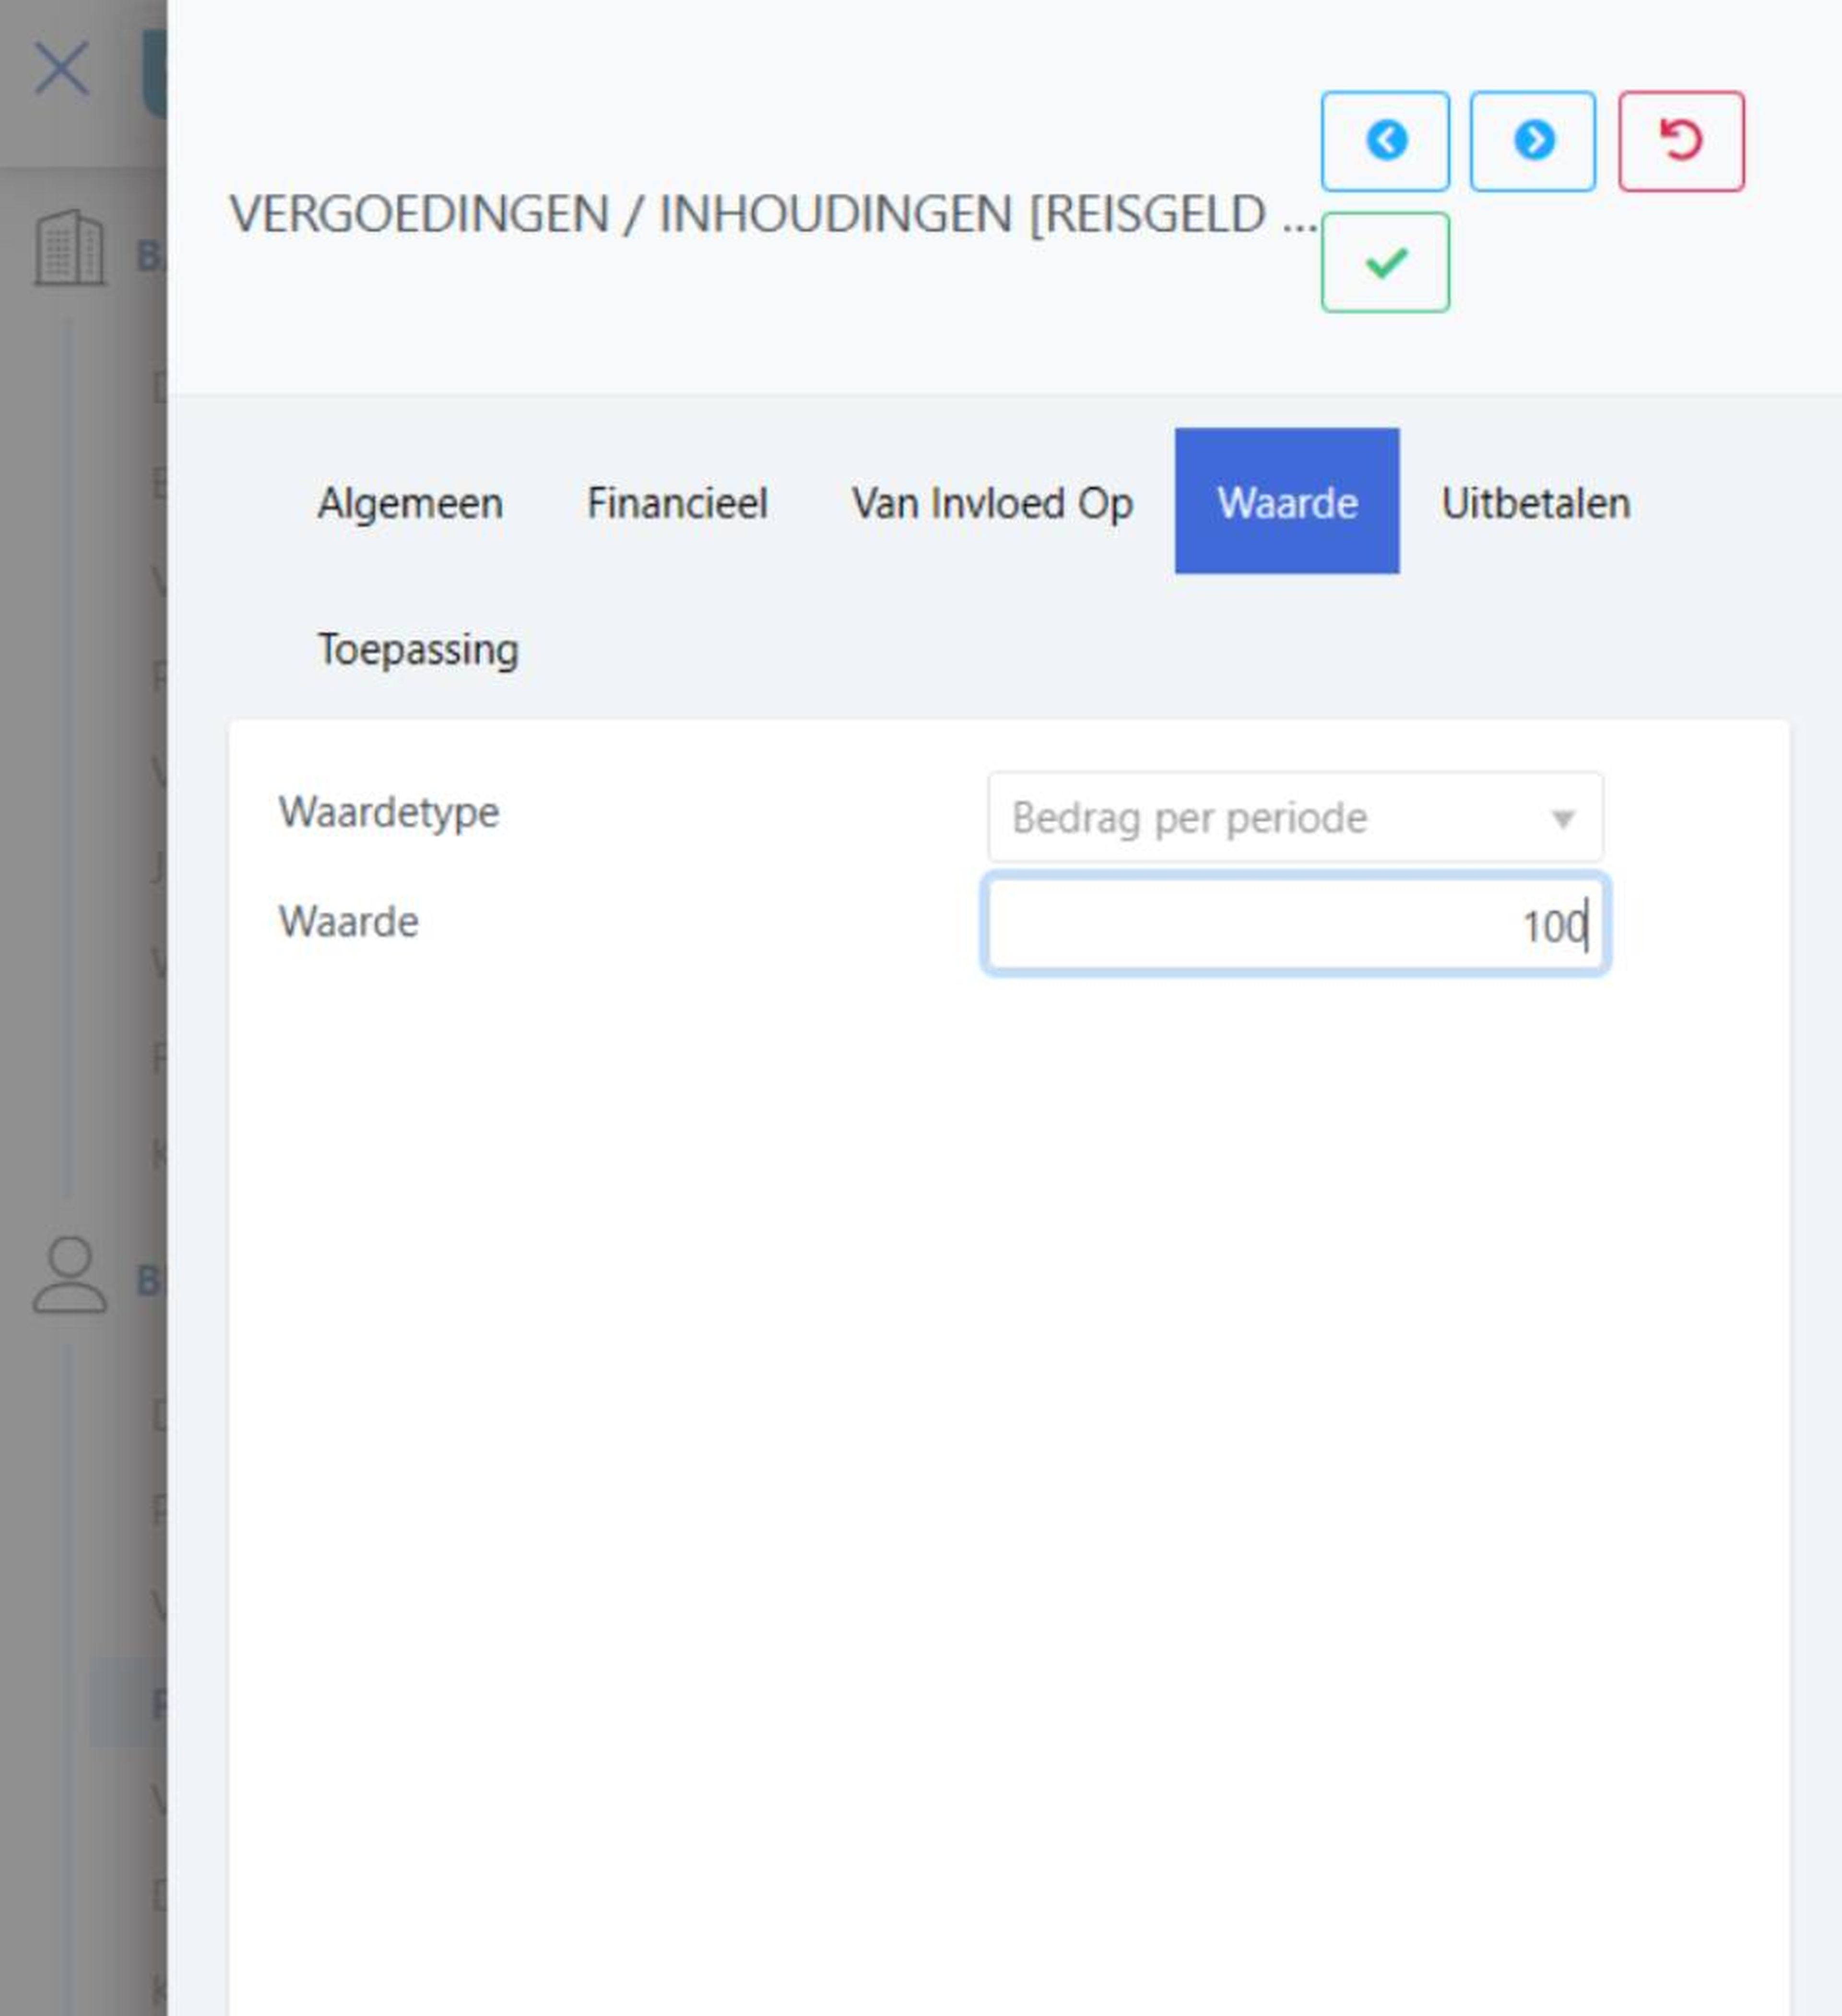Open the Bedrag per periode dropdown

click(1295, 817)
